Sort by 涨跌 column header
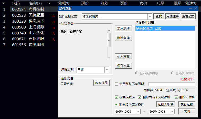201x119 pixels. (104, 3)
